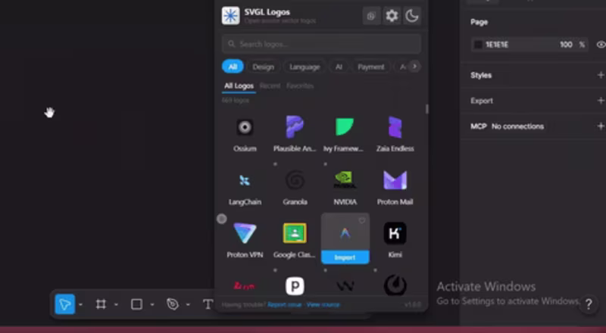Screen dimensions: 606x333
Task: Select the Move tool in bottom toolbar
Action: (64, 304)
